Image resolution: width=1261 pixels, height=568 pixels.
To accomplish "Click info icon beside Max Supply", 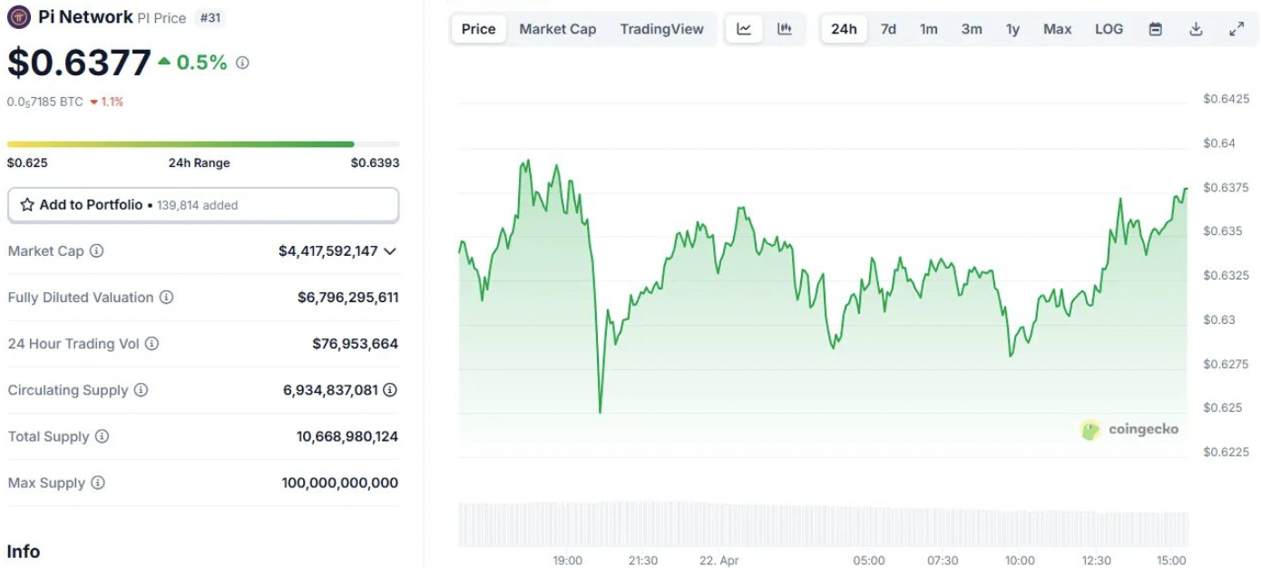I will (97, 483).
